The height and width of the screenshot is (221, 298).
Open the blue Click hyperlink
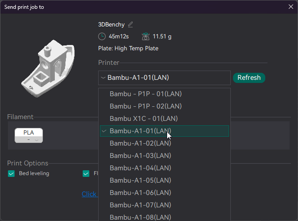pyautogui.click(x=89, y=194)
